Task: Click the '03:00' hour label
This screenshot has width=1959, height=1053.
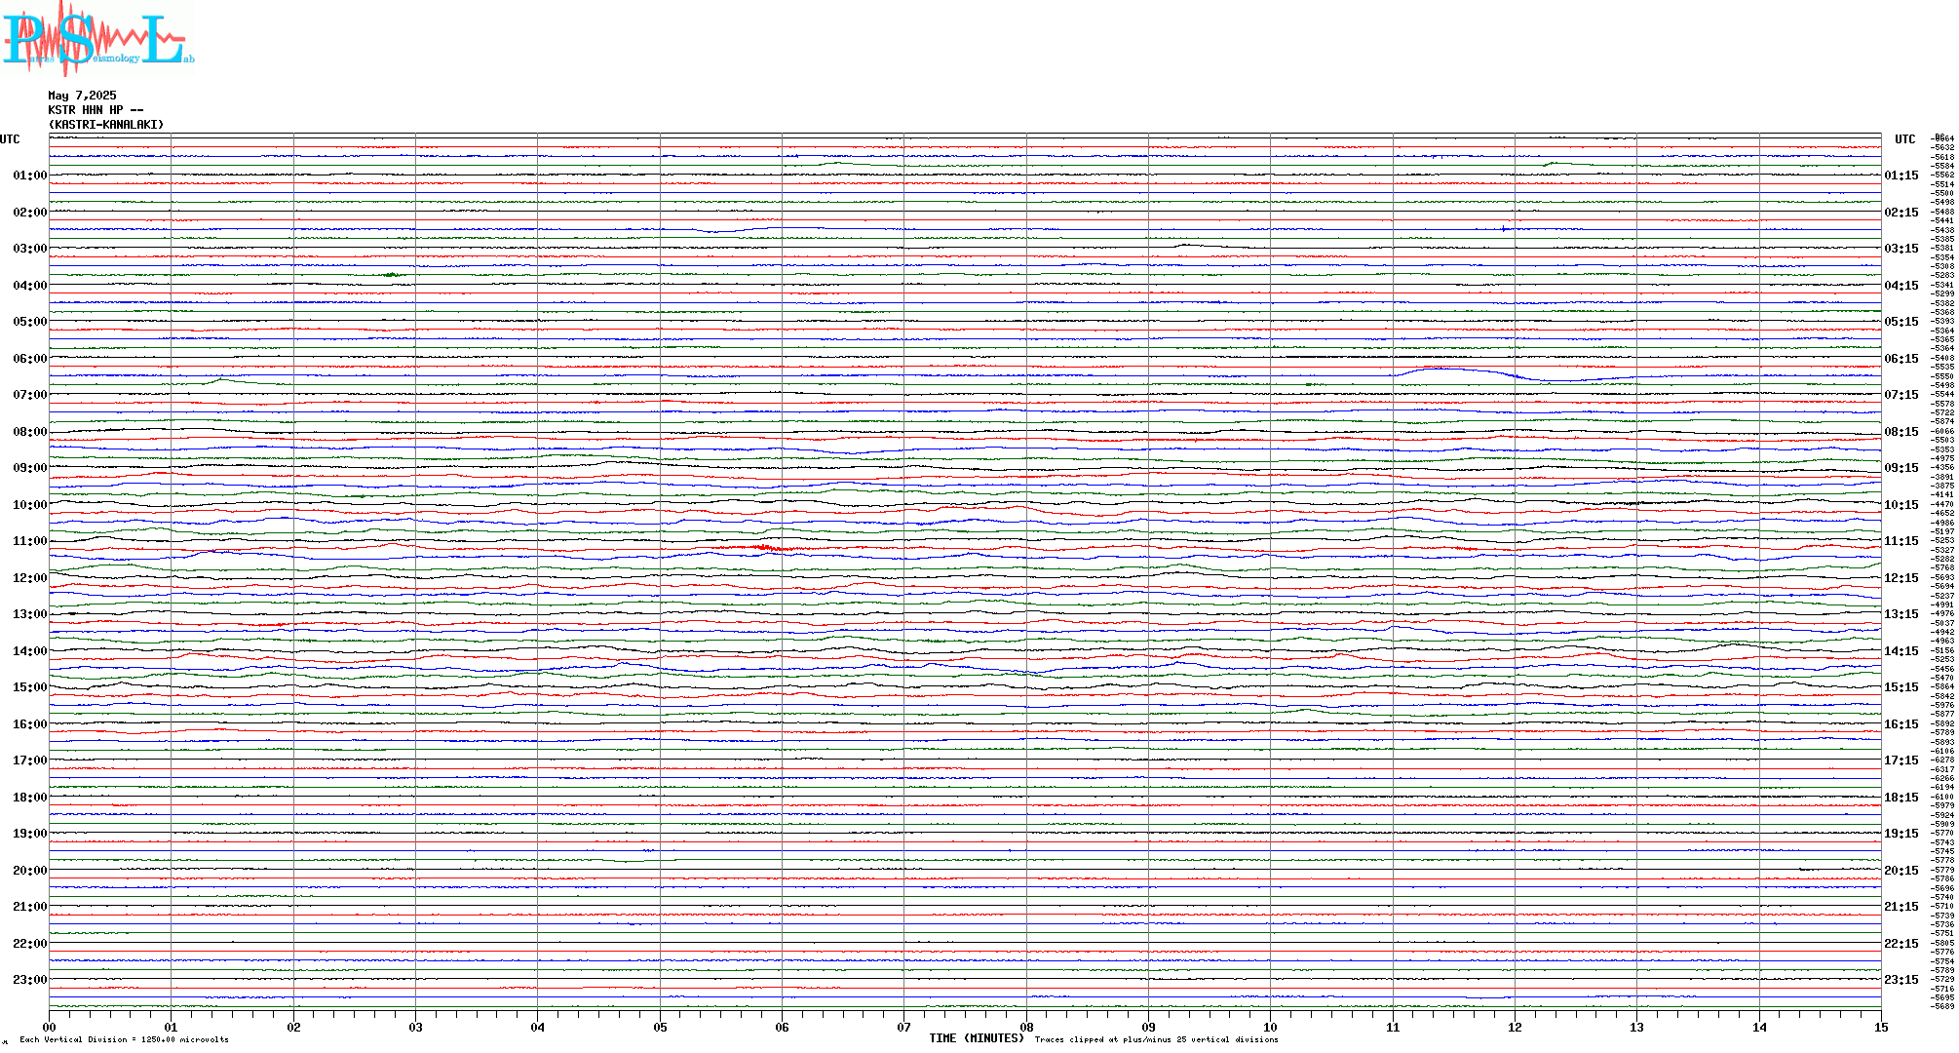Action: [30, 249]
